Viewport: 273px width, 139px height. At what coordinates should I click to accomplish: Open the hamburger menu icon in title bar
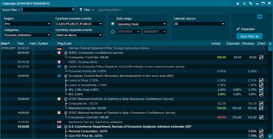pos(244,3)
